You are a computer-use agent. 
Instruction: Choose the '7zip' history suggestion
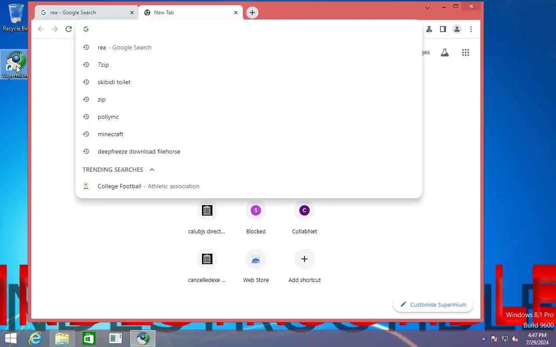[x=249, y=65]
